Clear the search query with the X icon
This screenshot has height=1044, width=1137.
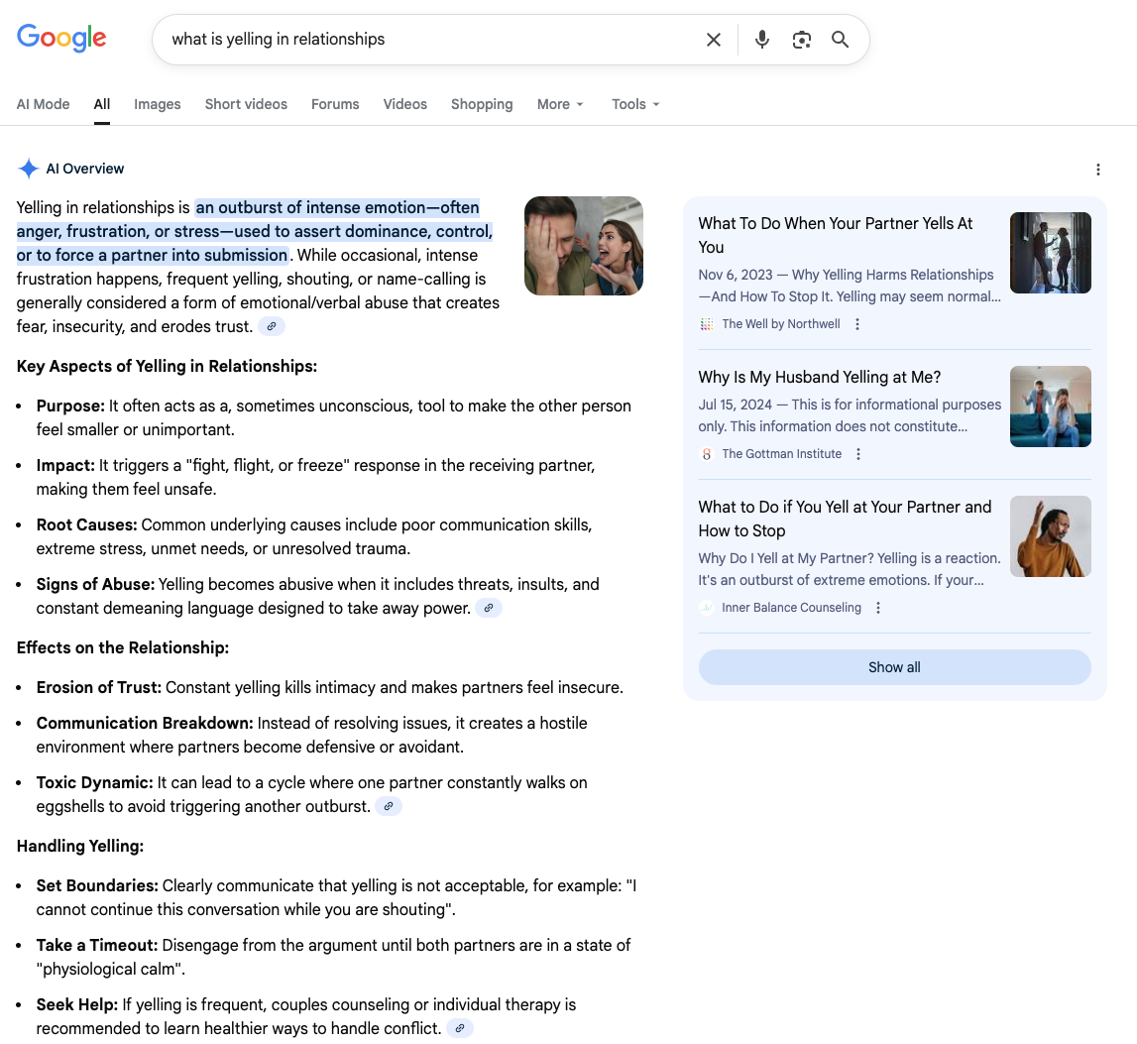pyautogui.click(x=714, y=40)
